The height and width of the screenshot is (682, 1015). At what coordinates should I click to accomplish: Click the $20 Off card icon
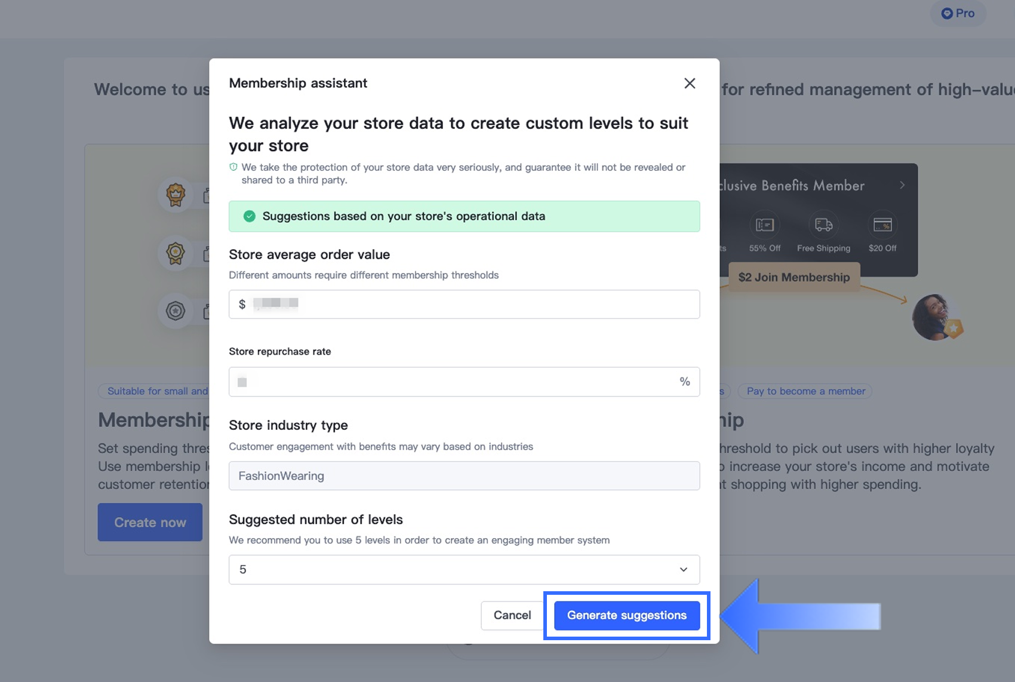coord(882,225)
